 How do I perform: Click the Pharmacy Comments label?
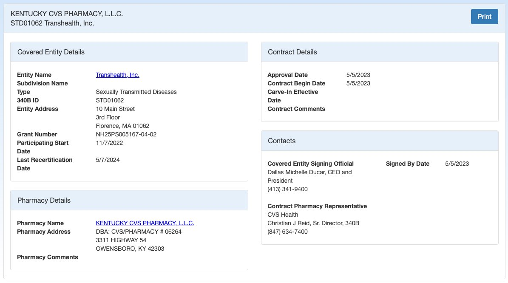point(48,257)
